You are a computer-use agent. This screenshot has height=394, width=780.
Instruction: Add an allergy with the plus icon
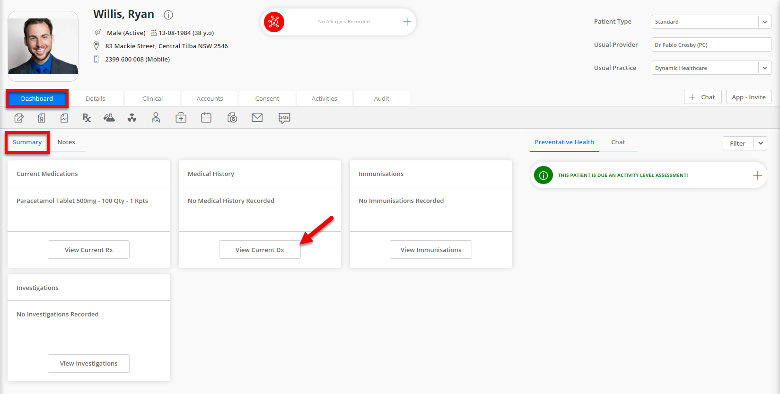click(x=407, y=22)
